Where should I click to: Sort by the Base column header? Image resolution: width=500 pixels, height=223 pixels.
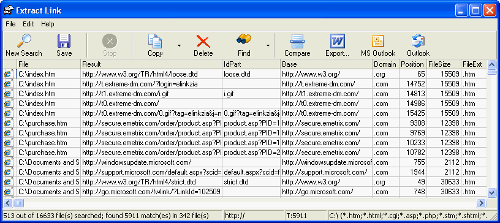point(326,64)
